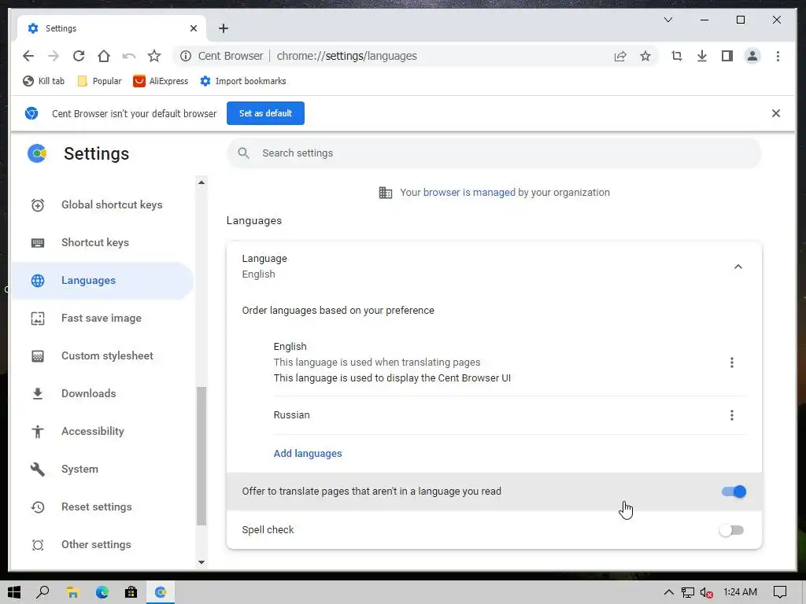Open System settings in sidebar
This screenshot has height=604, width=806.
(x=102, y=469)
